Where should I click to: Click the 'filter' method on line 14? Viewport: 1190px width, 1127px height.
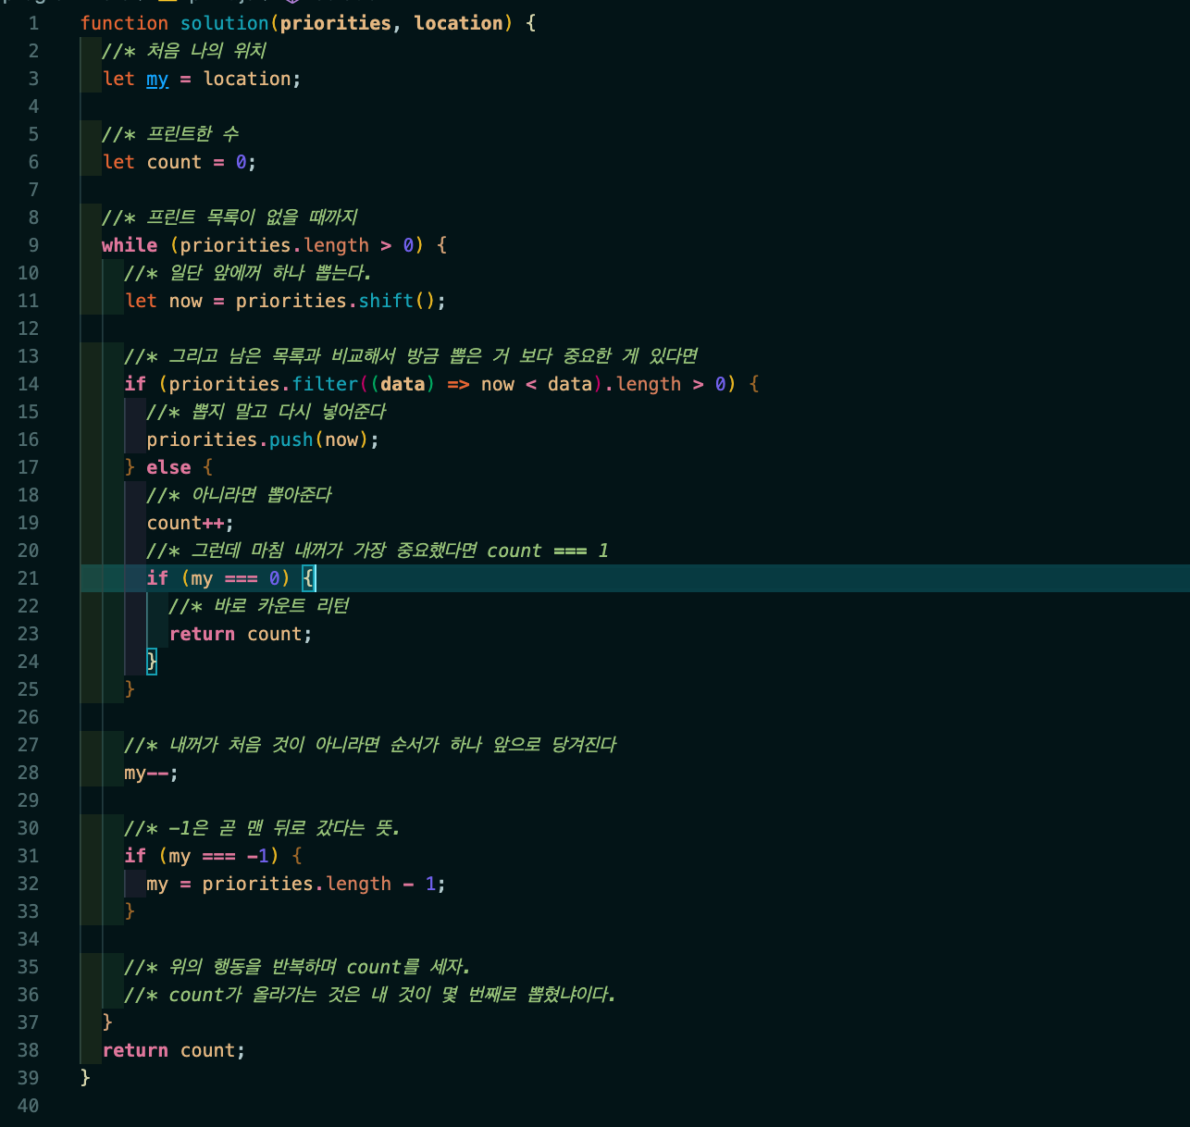[x=325, y=384]
